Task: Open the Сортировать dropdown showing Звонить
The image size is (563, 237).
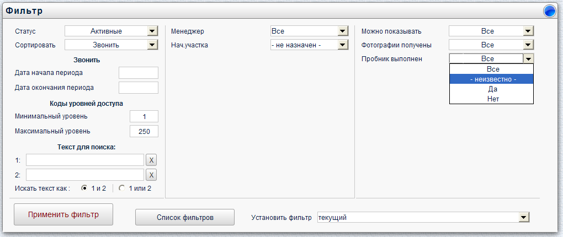Action: point(111,45)
